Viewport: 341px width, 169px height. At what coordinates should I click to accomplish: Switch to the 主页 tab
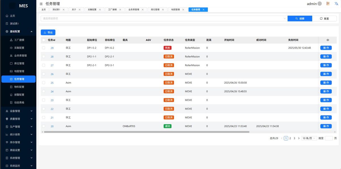click(43, 9)
